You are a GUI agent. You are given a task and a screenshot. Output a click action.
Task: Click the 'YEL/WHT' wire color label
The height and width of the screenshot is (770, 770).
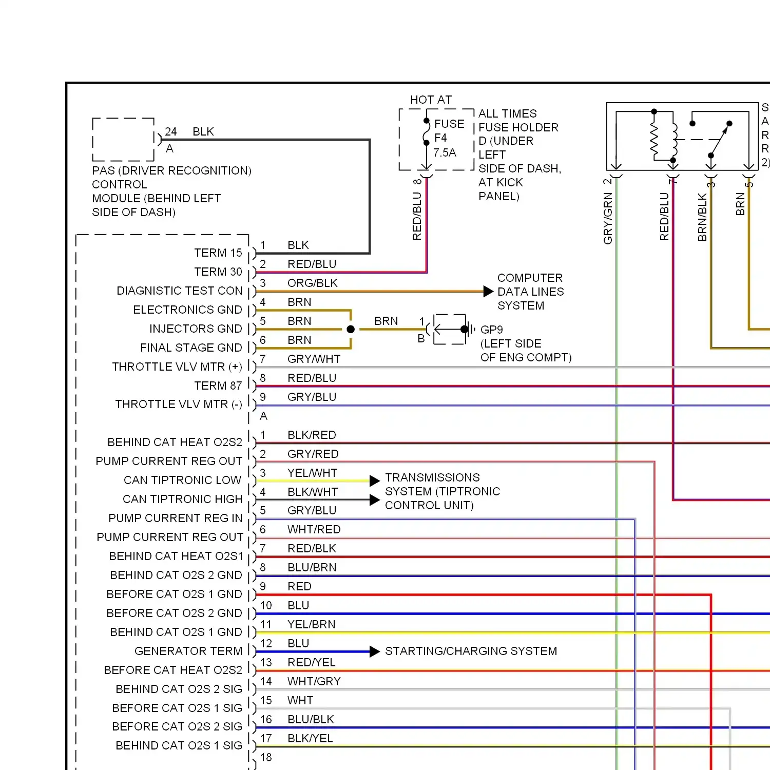(313, 473)
